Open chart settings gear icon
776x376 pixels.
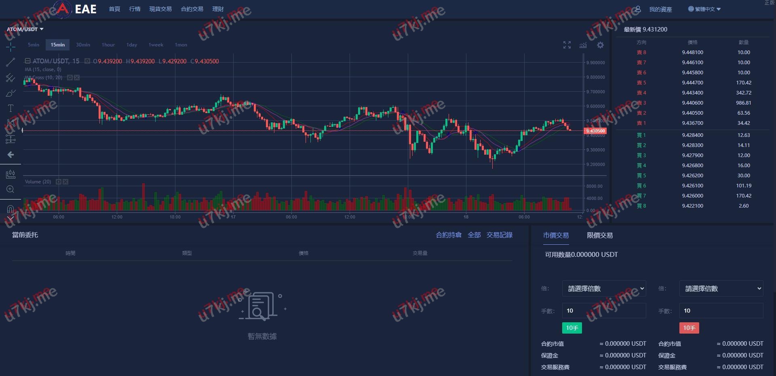coord(600,45)
